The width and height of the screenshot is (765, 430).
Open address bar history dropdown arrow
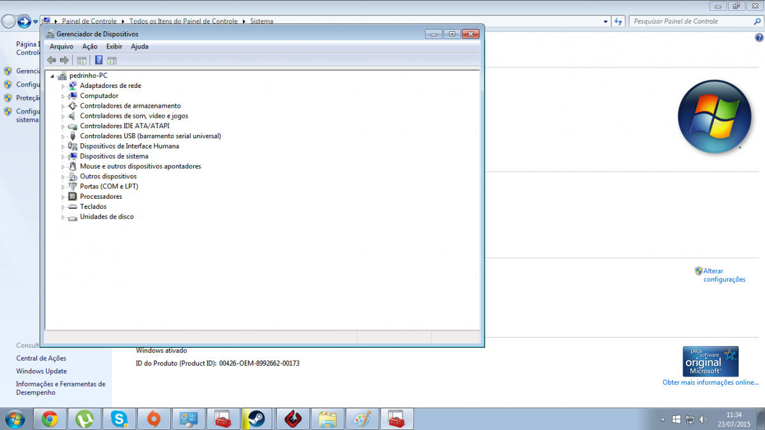pyautogui.click(x=606, y=21)
